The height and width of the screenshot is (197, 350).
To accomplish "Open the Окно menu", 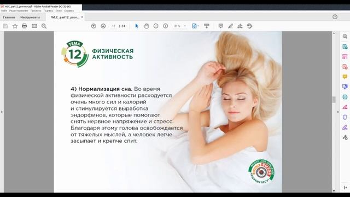I will (x=59, y=11).
